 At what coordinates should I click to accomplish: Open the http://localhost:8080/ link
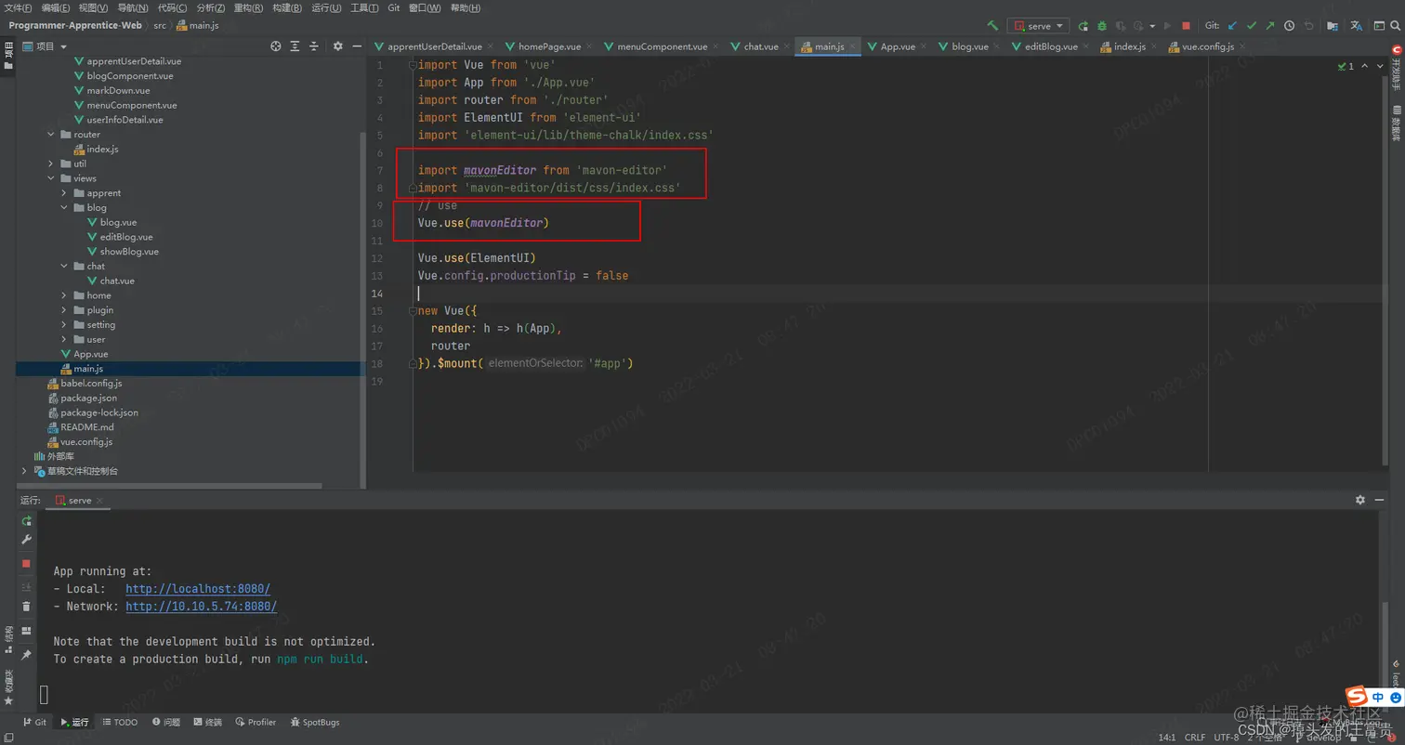tap(198, 589)
